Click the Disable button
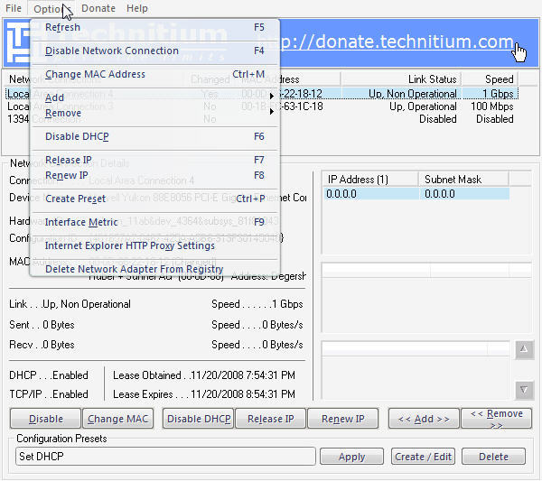The image size is (542, 481). tap(46, 419)
